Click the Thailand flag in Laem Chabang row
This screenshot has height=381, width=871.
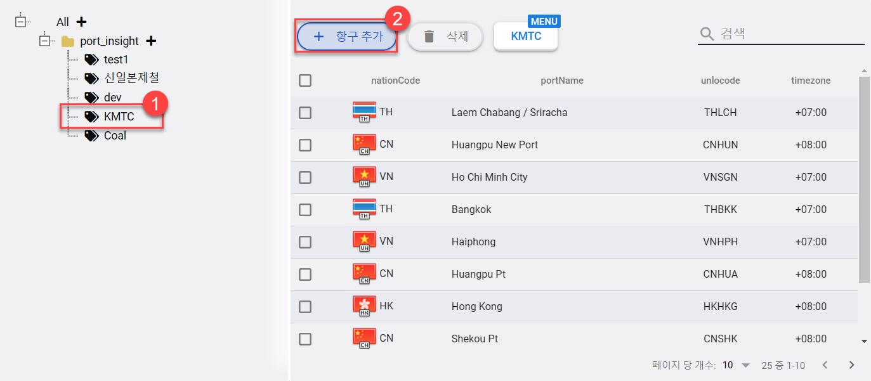click(x=364, y=112)
